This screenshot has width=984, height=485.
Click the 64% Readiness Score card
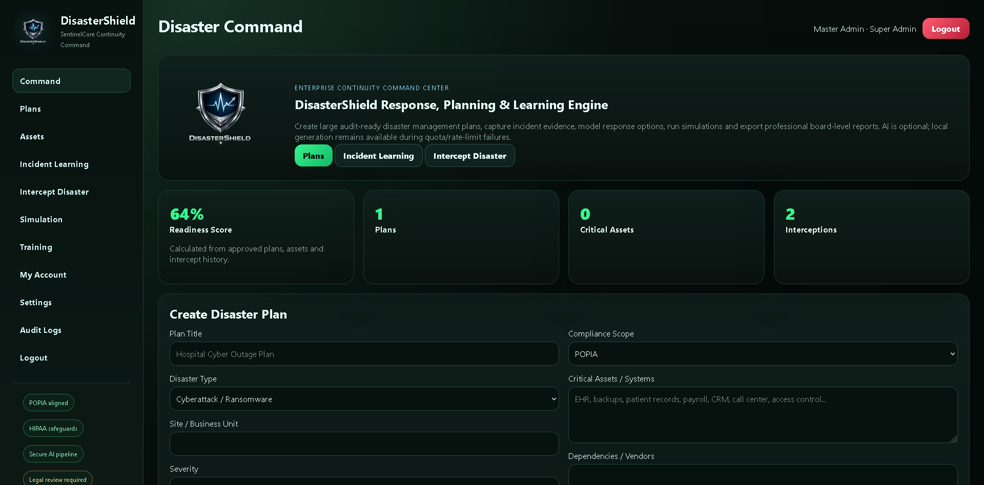(256, 237)
